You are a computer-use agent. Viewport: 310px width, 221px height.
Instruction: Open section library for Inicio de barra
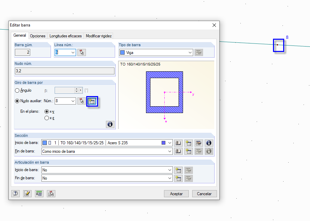click(178, 143)
